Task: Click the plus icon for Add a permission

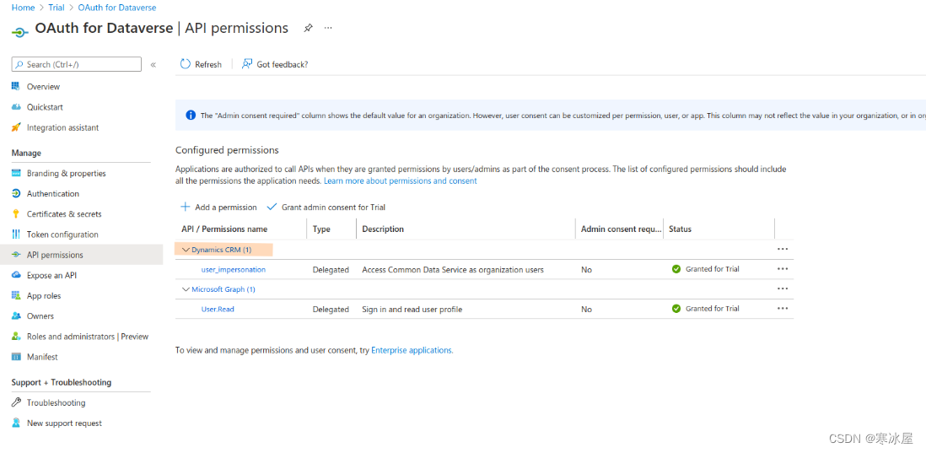Action: [186, 207]
